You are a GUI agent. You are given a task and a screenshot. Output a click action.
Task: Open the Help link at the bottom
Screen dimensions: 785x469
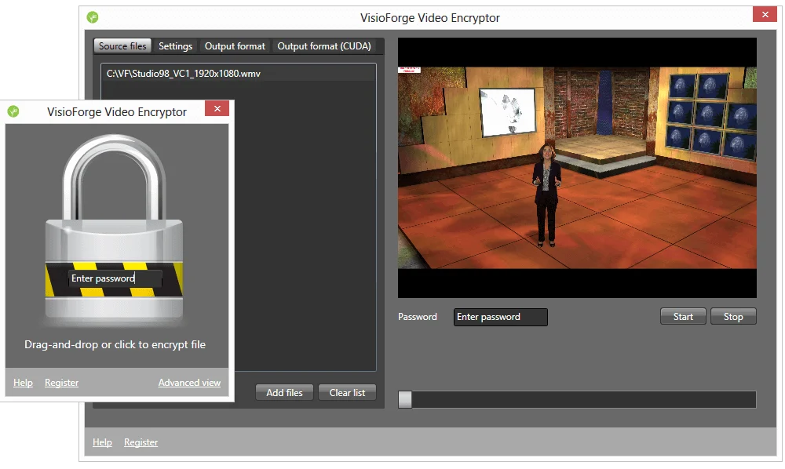[x=102, y=442]
